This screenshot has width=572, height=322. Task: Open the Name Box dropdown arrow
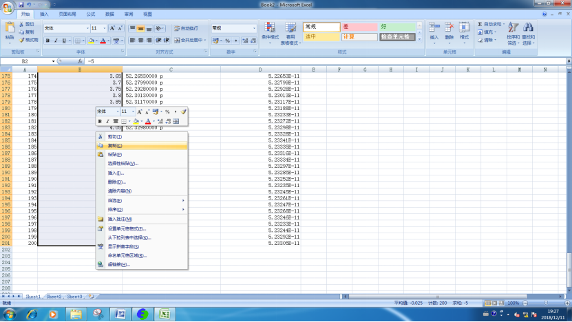coord(53,61)
